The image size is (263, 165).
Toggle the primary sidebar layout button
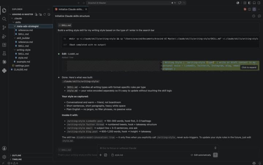(249, 3)
